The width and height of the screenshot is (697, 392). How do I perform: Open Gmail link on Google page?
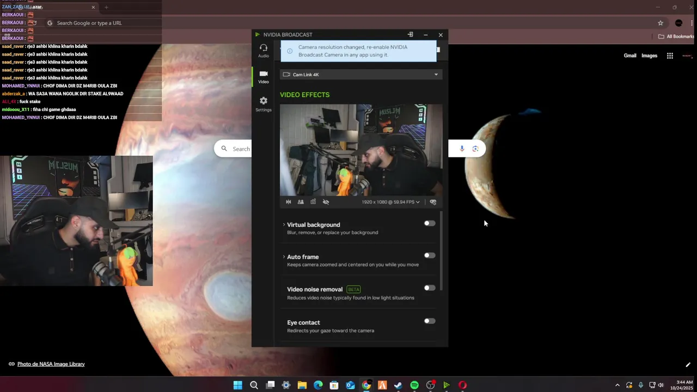pyautogui.click(x=630, y=56)
